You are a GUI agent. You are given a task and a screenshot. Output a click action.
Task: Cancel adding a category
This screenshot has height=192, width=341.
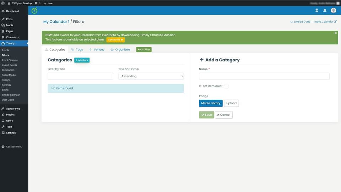223,115
